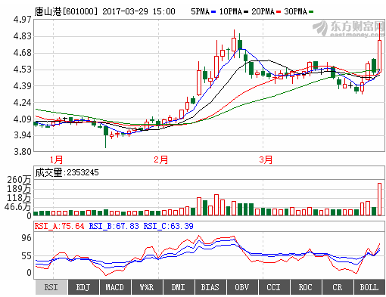Click the 成交量:2353245 volume label
386x297 pixels.
[x=67, y=172]
